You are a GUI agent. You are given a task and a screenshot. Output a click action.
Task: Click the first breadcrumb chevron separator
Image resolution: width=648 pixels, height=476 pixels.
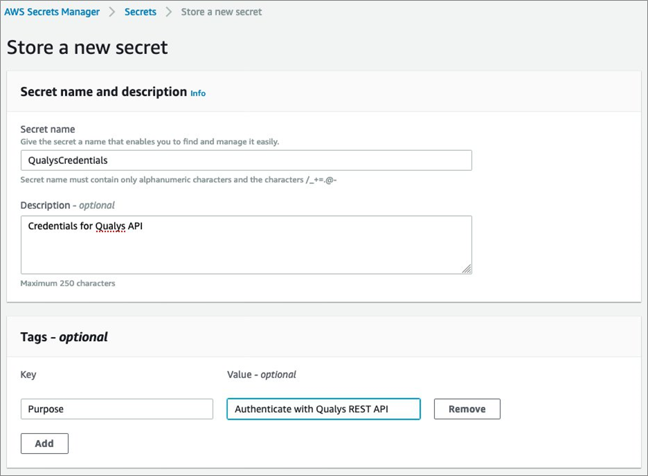[x=112, y=12]
